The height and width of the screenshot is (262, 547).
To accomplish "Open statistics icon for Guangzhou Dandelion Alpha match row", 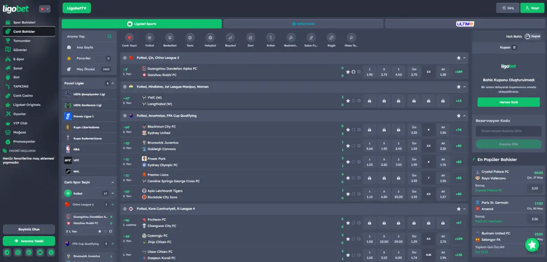I will [x=353, y=72].
